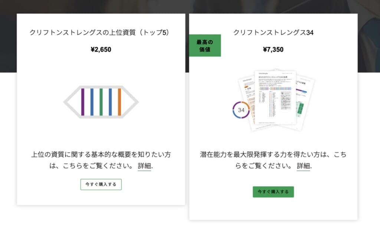Click outlined 今すぐ購入する button for Top 5
Viewport: 380px width, 235px height.
tap(101, 185)
